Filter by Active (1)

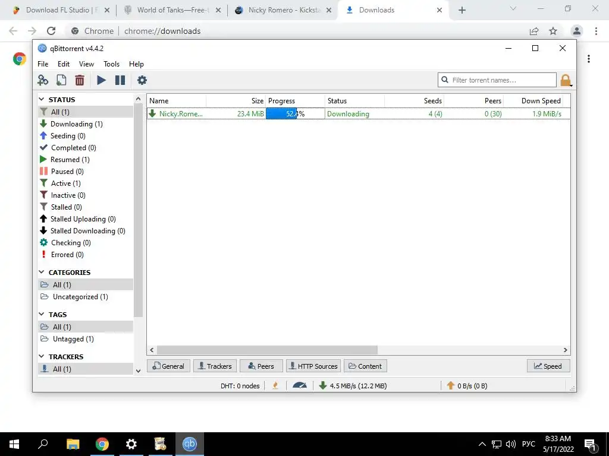point(86,183)
